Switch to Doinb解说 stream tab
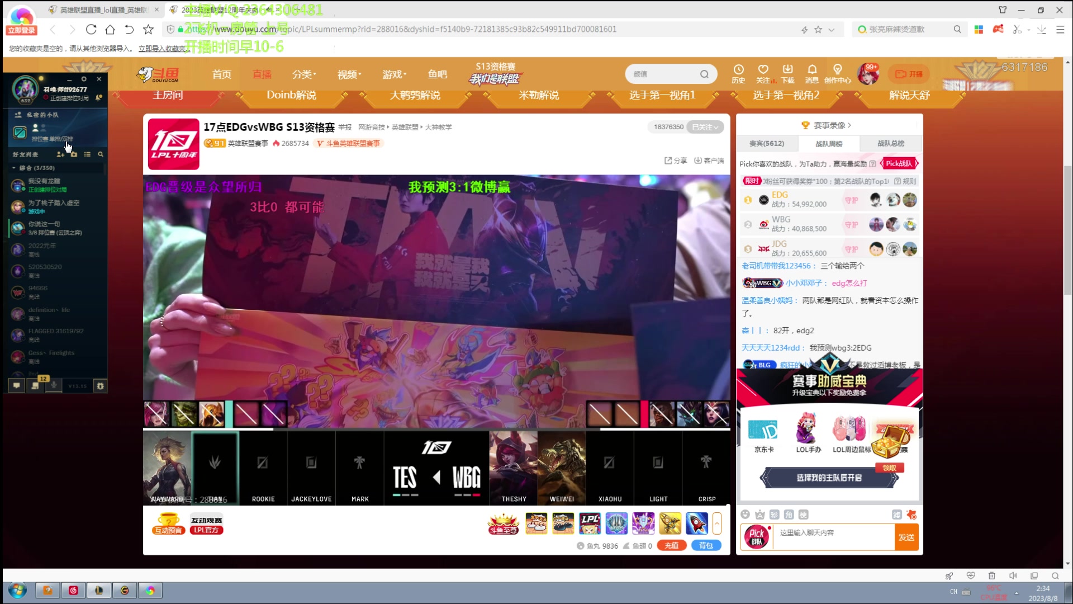 point(291,95)
